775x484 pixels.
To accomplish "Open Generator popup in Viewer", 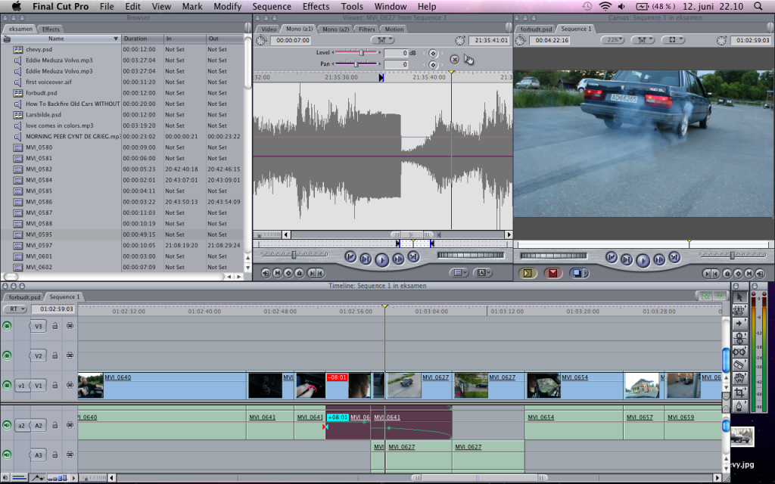I will point(482,272).
